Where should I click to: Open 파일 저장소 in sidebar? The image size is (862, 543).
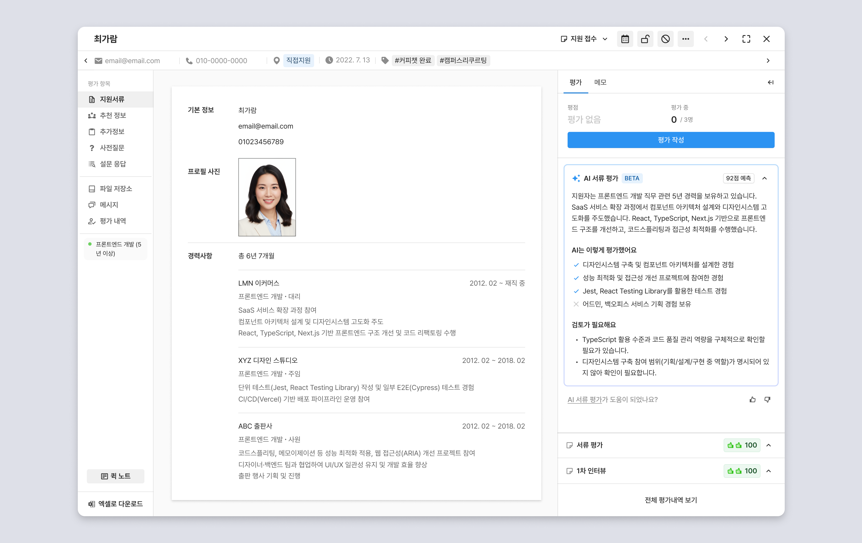(115, 189)
